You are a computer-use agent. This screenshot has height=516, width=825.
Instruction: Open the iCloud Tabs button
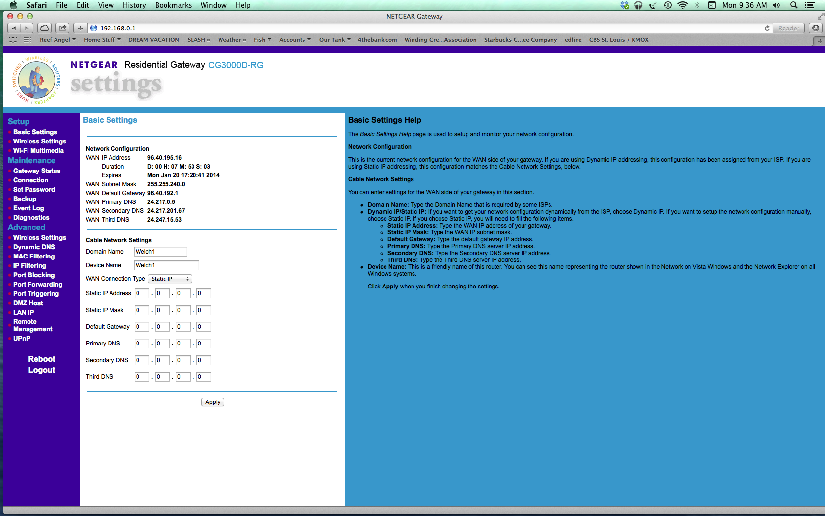point(44,28)
